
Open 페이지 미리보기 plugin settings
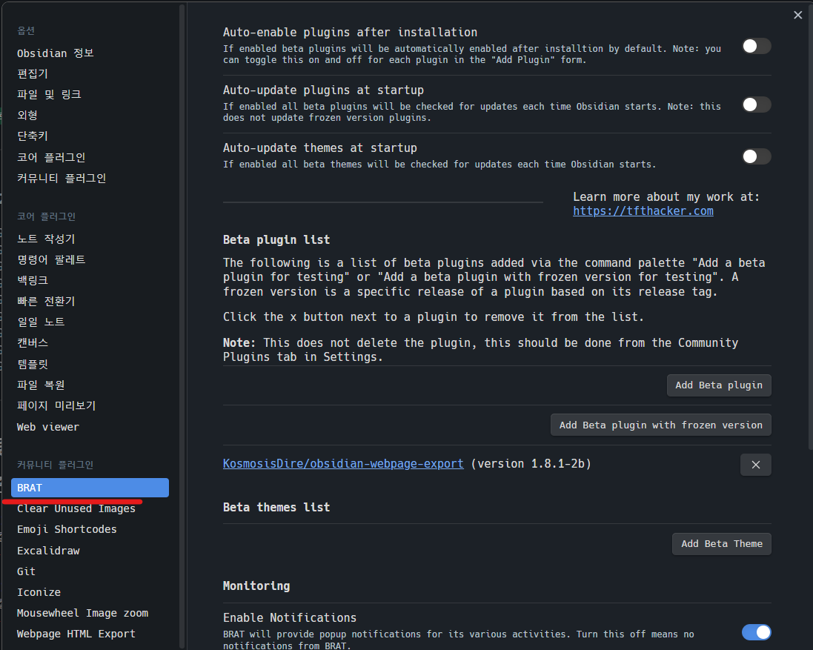90,405
